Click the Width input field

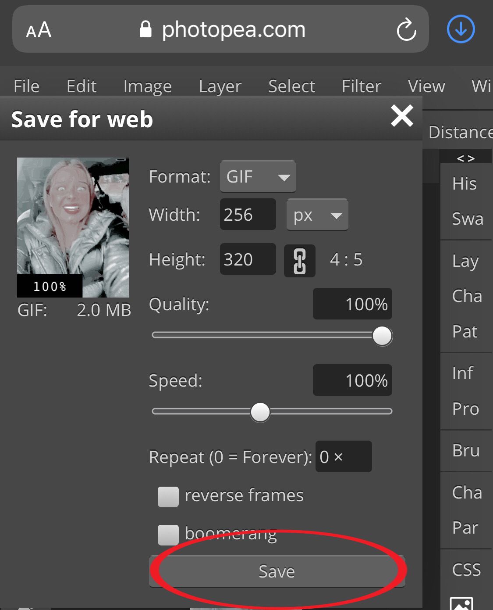coord(248,215)
